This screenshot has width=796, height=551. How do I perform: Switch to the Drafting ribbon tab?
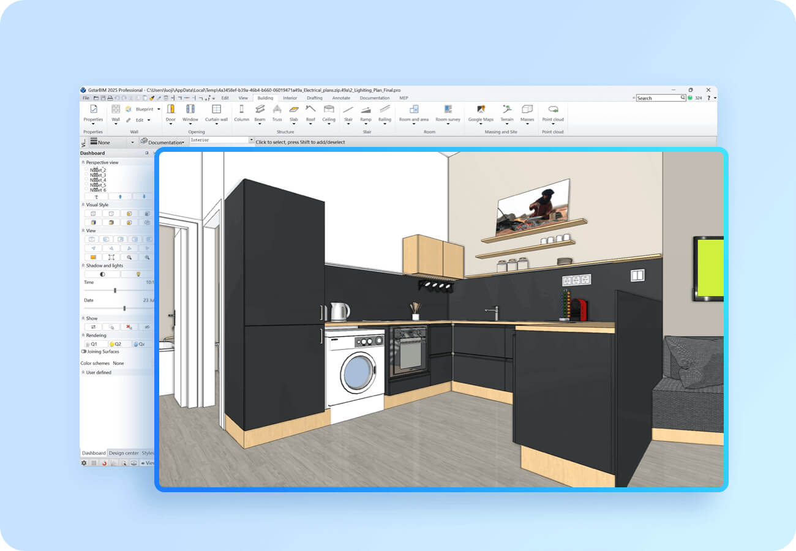pyautogui.click(x=314, y=98)
